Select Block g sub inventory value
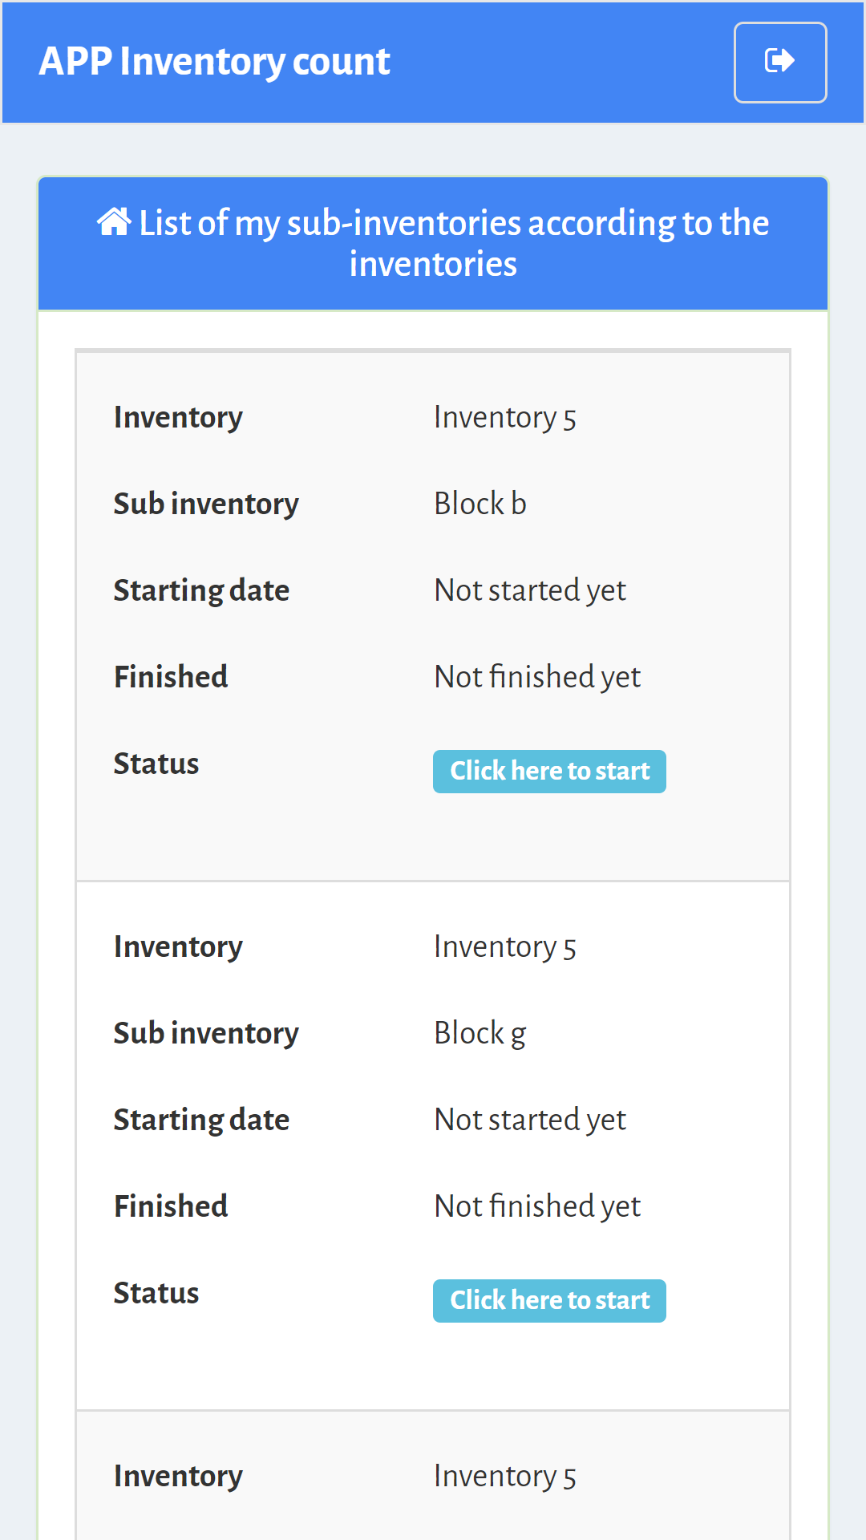 click(480, 1034)
